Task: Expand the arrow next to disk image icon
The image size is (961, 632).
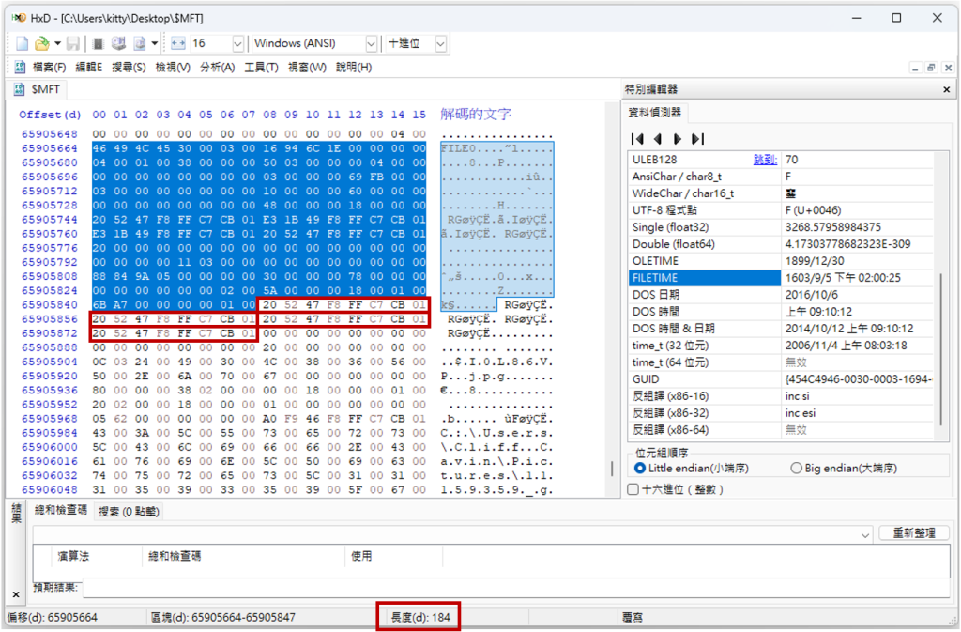Action: pos(155,43)
